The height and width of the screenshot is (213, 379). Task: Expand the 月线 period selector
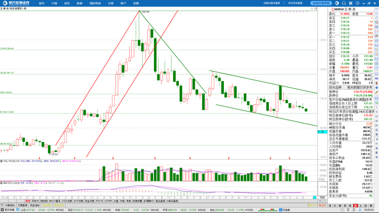tap(322, 197)
